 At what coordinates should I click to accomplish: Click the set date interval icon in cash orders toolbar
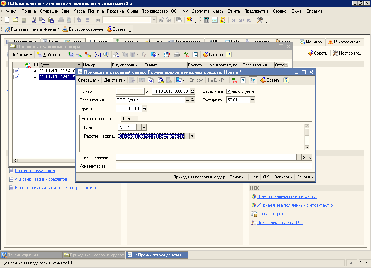98,55
